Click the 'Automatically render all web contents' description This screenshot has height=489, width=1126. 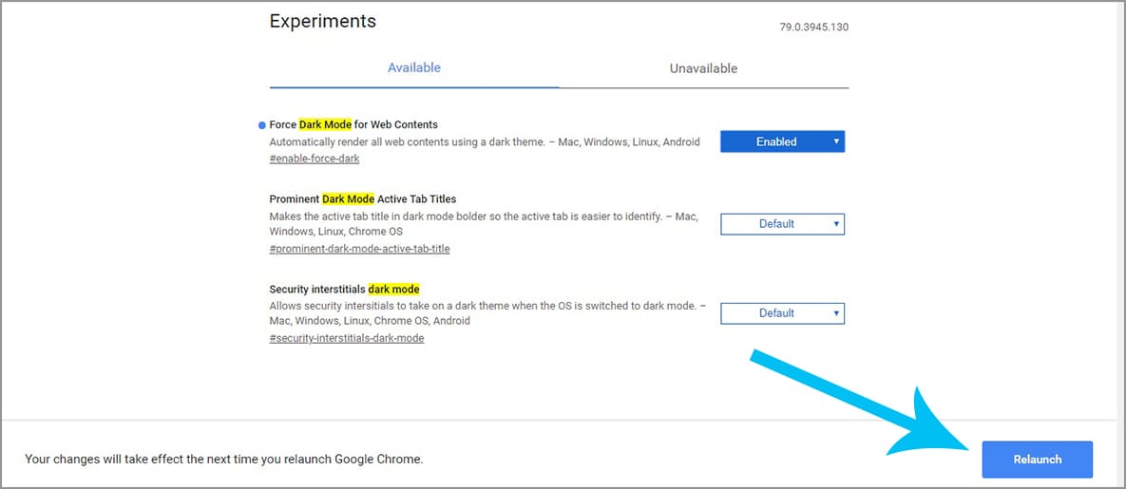tap(485, 141)
